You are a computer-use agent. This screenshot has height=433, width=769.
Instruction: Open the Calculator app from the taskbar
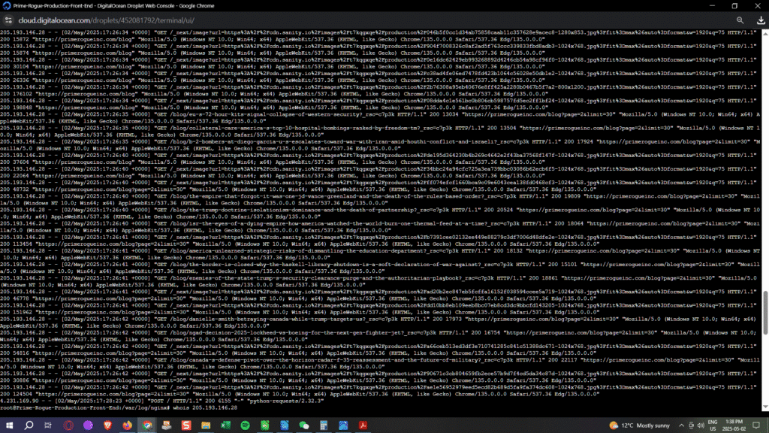tap(323, 425)
